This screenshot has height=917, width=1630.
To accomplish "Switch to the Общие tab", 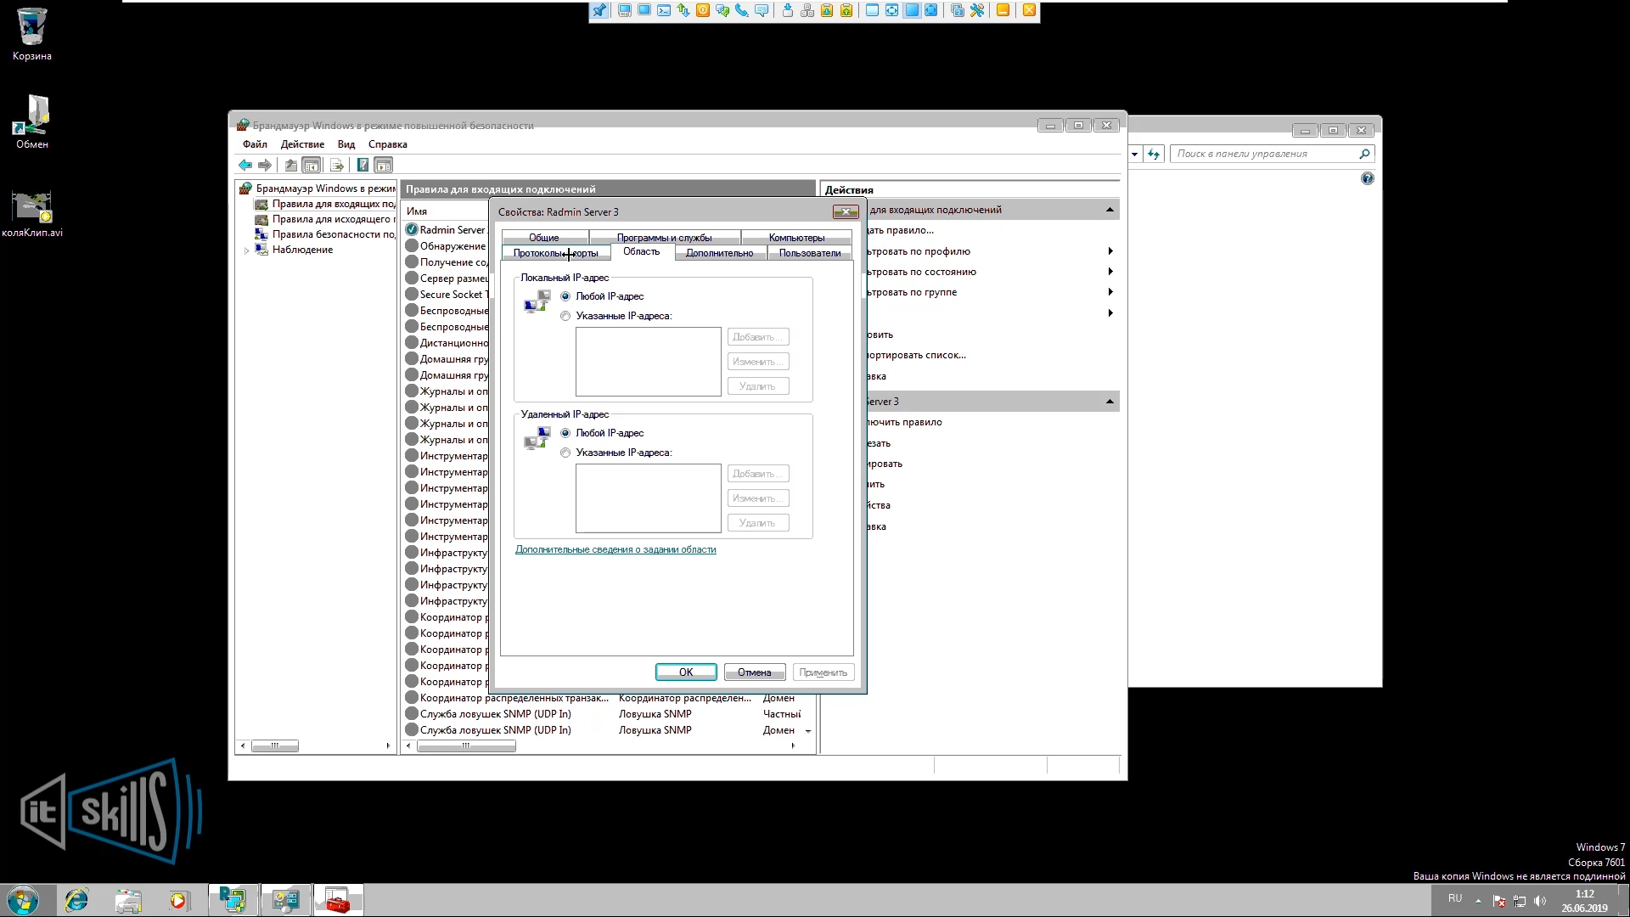I will coord(544,238).
